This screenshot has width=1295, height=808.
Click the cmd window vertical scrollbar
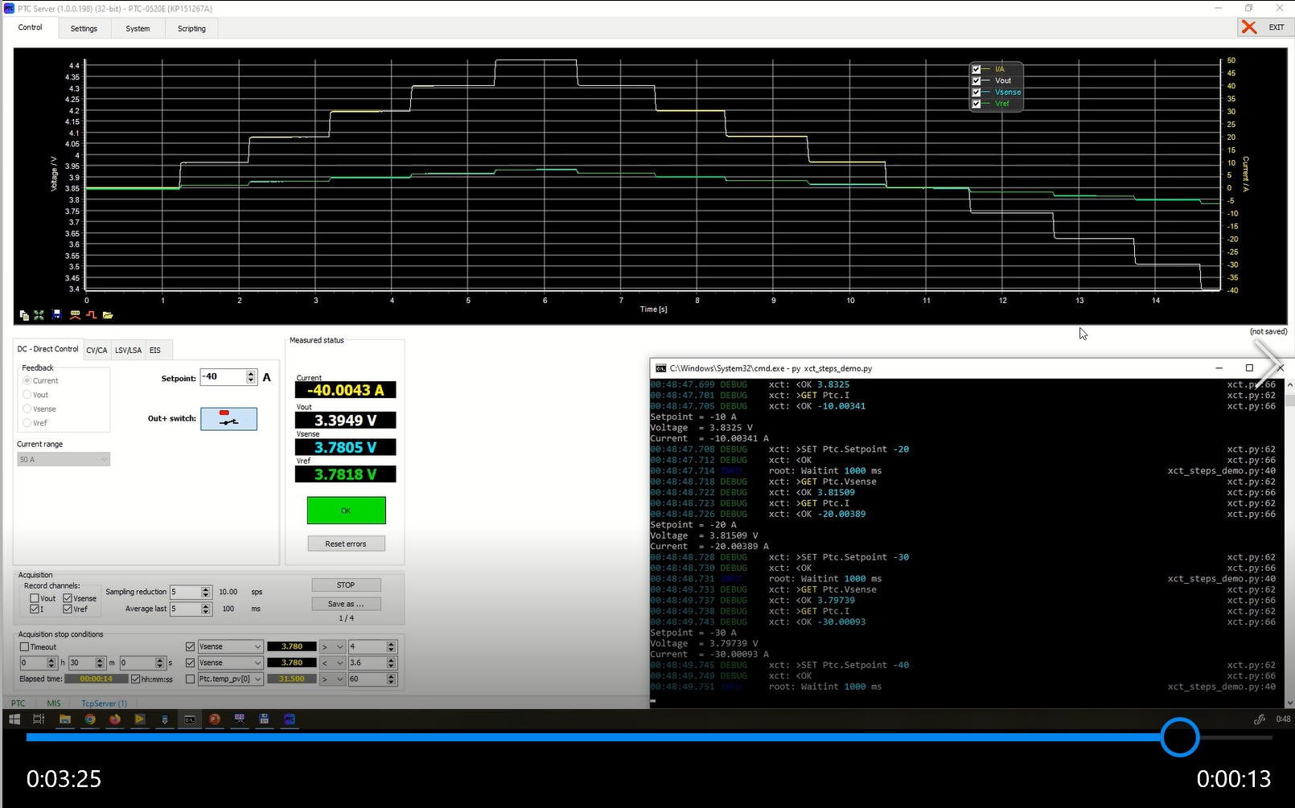click(1290, 543)
